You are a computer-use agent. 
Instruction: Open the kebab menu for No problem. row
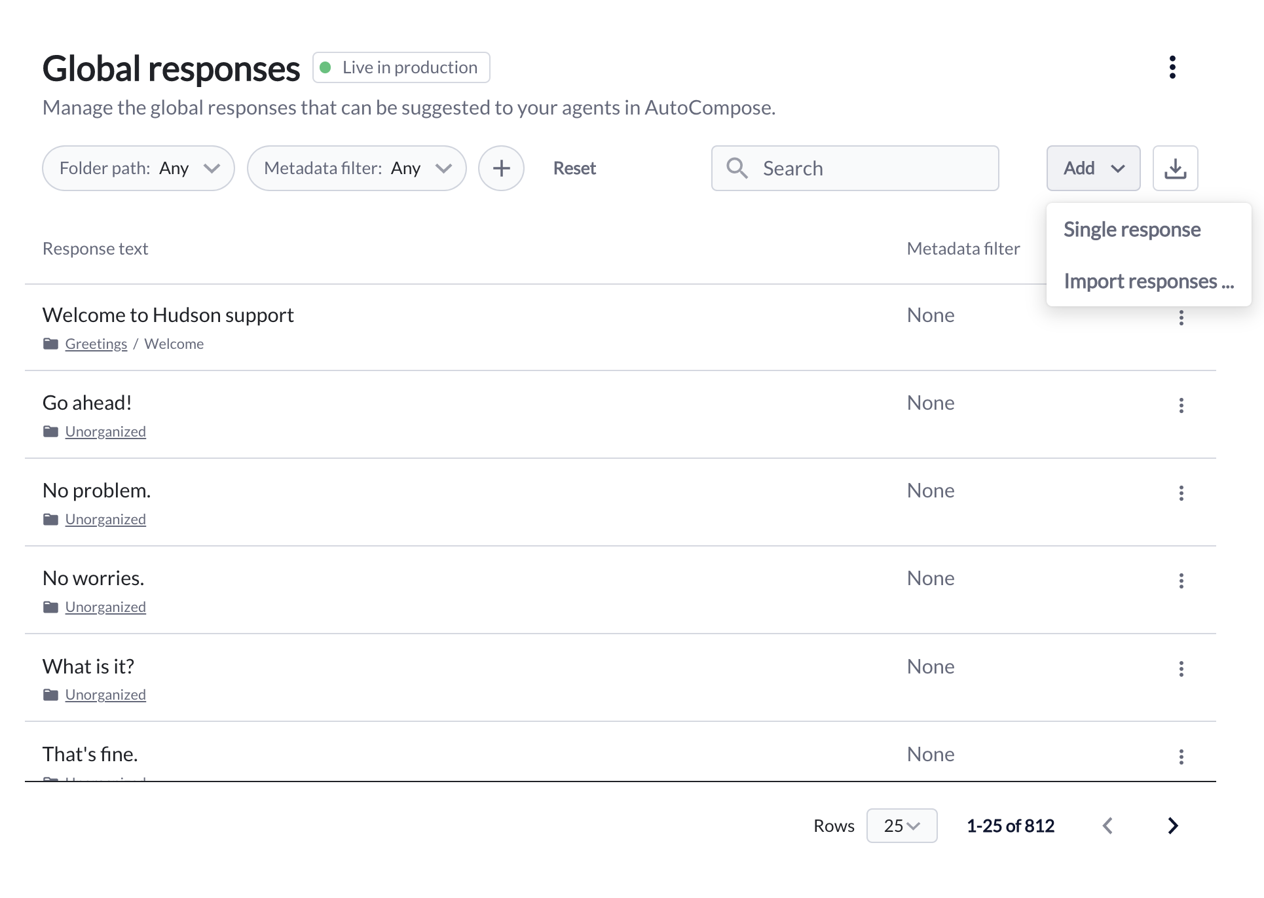tap(1181, 494)
